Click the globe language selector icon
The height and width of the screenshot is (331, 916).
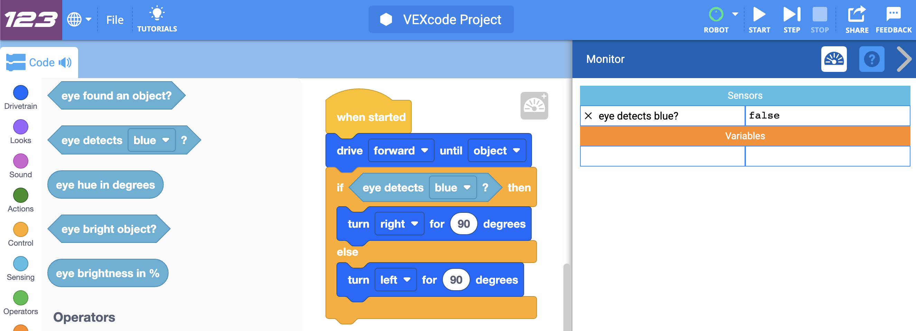coord(74,20)
